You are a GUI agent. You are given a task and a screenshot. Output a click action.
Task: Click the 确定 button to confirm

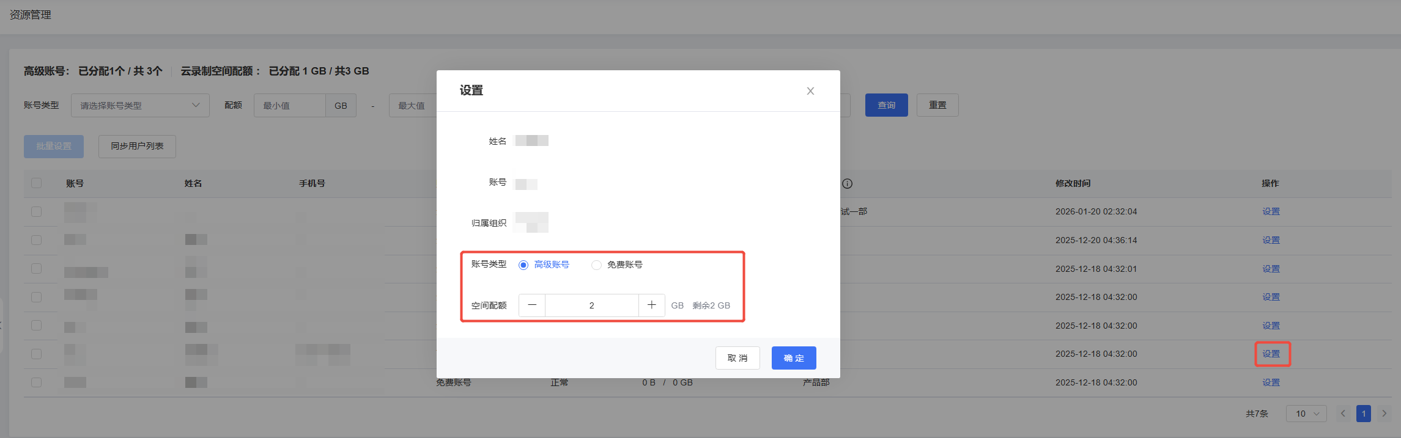click(x=794, y=358)
